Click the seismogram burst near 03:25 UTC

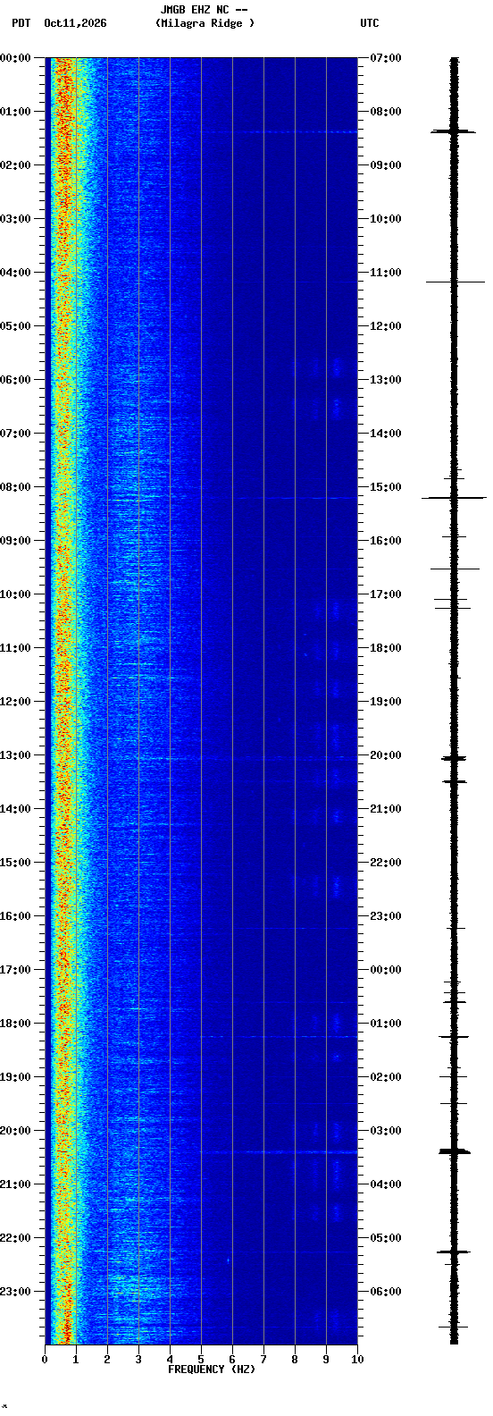[x=454, y=1151]
